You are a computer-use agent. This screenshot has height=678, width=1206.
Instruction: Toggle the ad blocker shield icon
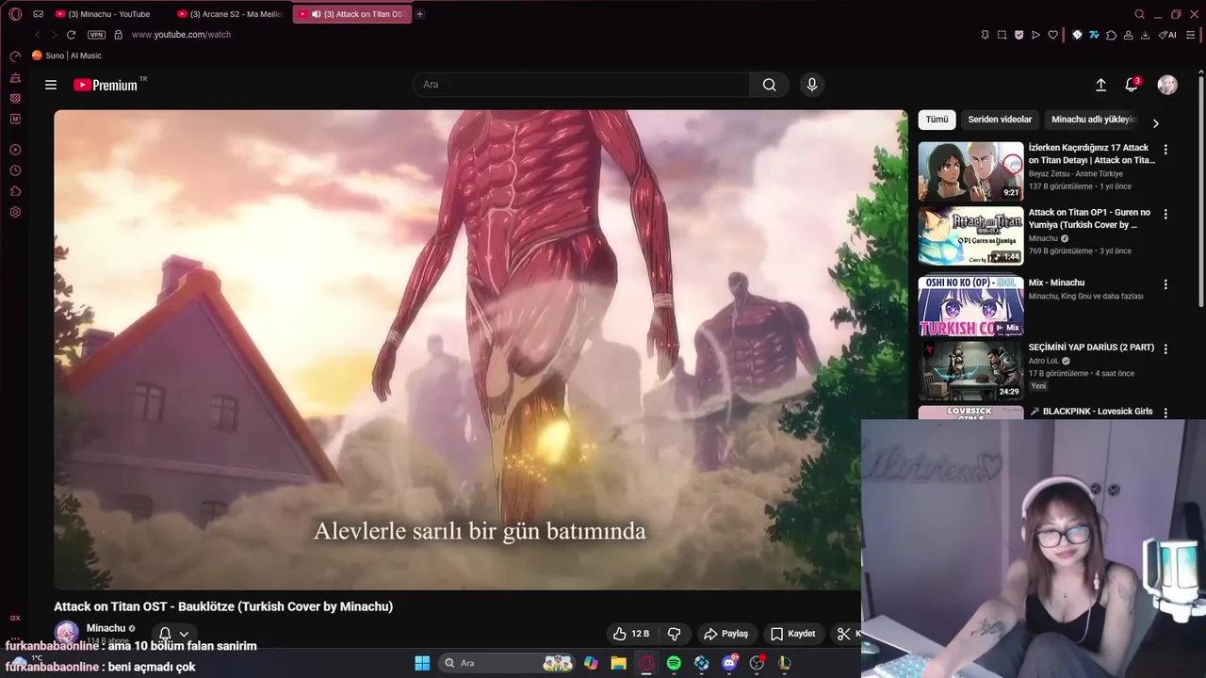[1019, 35]
